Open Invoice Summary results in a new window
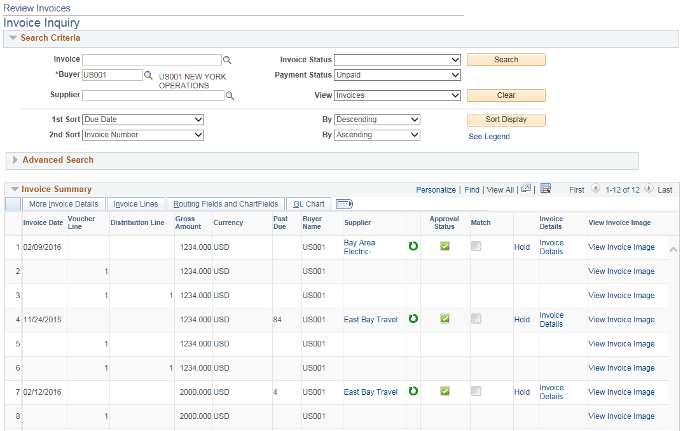Screen dimensions: 683x431 click(526, 189)
